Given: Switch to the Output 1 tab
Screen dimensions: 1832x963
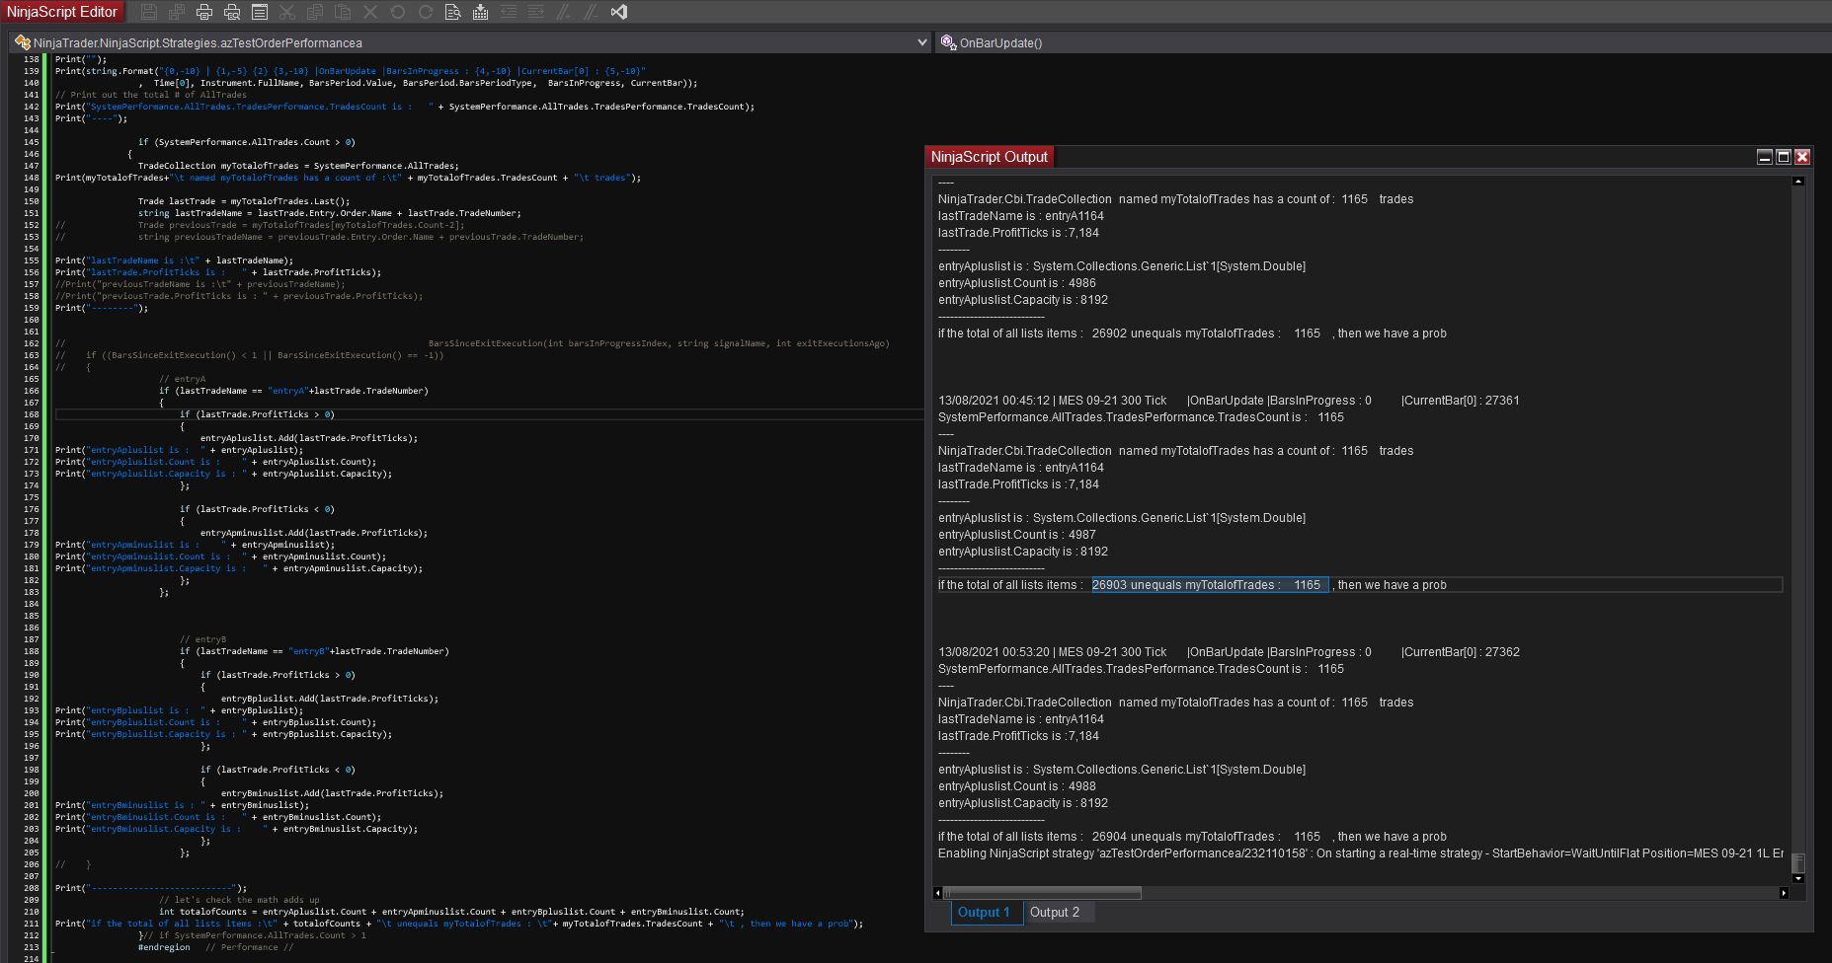Looking at the screenshot, I should pos(984,913).
